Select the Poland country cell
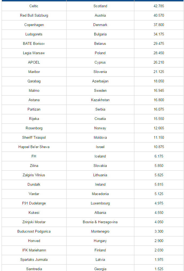 [100, 53]
